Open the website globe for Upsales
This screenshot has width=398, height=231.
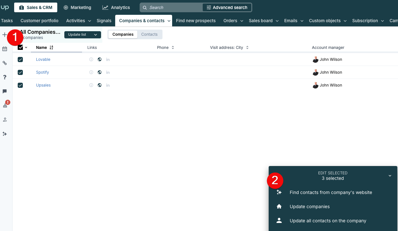tap(100, 85)
